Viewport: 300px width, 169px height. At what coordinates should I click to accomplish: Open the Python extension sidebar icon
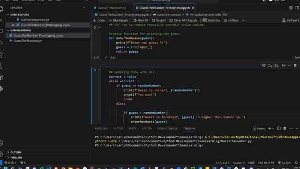pyautogui.click(x=1, y=89)
